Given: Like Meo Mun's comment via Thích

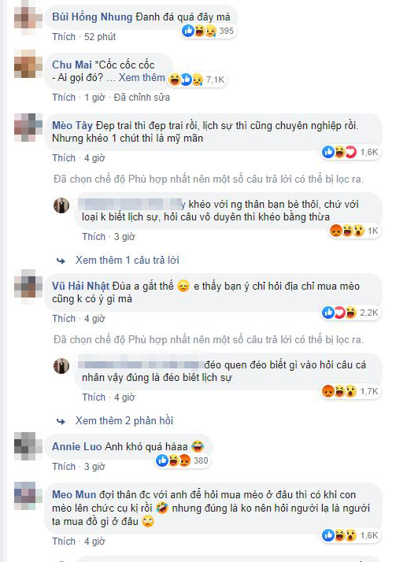Looking at the screenshot, I should coord(64,542).
